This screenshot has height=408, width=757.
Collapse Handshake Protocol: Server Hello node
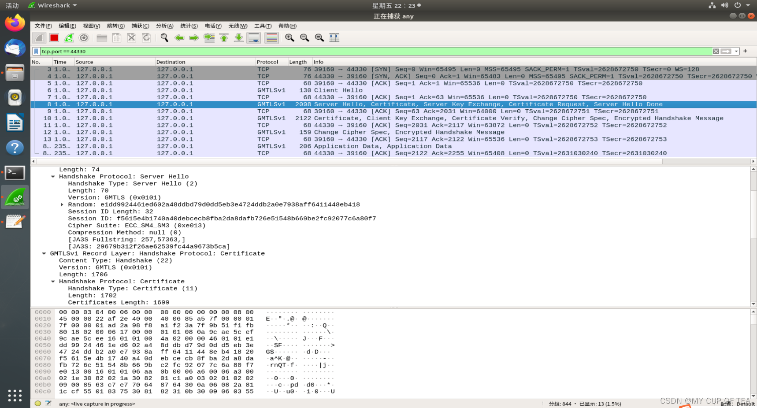click(x=53, y=177)
